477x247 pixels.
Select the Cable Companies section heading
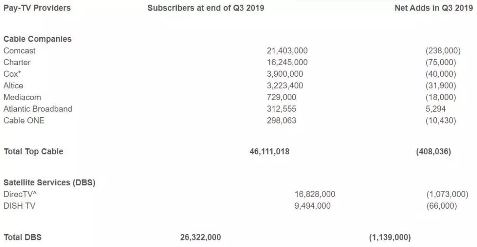pos(38,39)
